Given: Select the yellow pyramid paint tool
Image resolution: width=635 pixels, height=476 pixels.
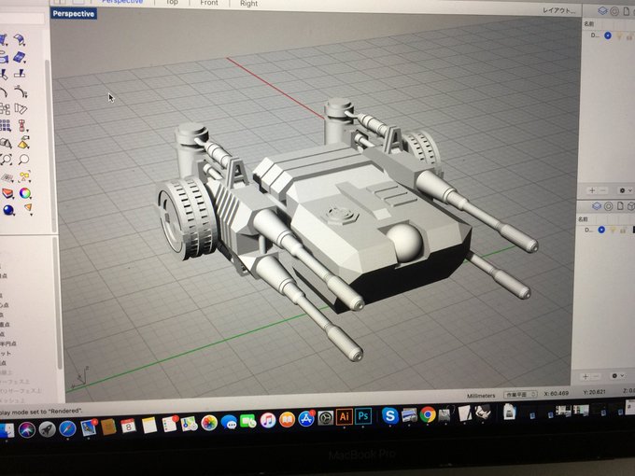Looking at the screenshot, I should 23,143.
